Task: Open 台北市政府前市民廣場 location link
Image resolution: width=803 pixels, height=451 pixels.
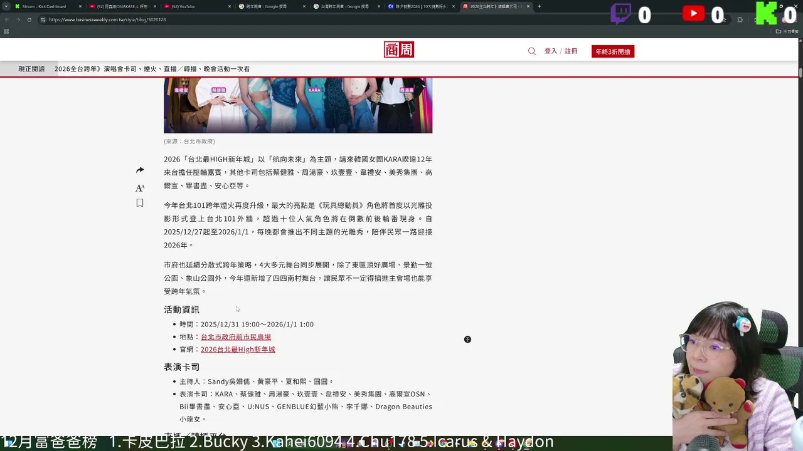Action: [x=236, y=337]
